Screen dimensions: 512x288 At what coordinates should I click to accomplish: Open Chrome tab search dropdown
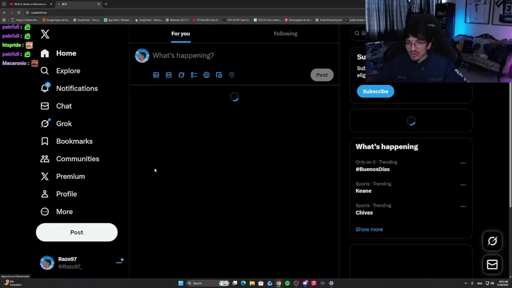pyautogui.click(x=4, y=4)
